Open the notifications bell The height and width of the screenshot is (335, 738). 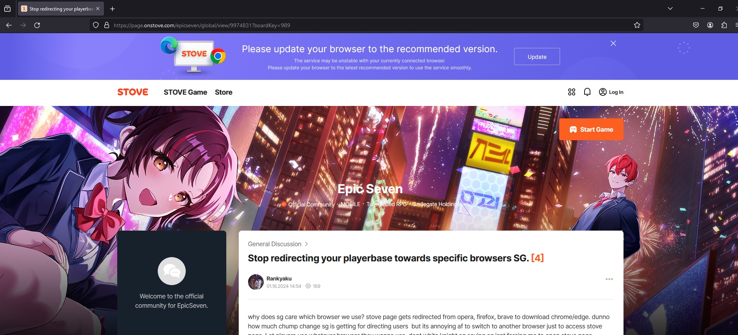coord(587,92)
